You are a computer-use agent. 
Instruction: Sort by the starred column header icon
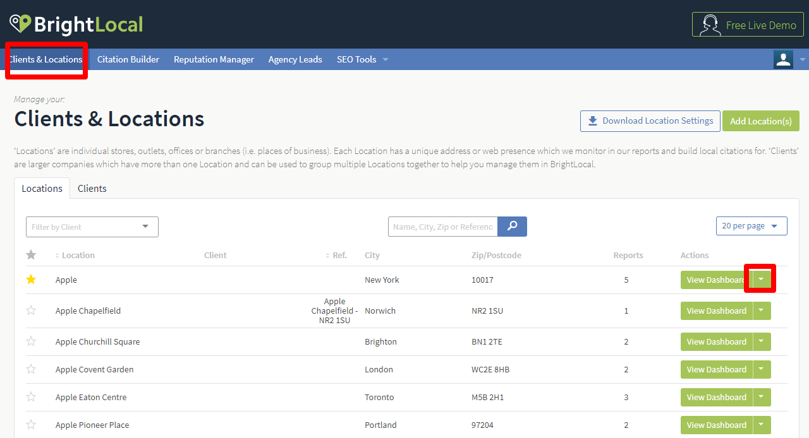31,255
